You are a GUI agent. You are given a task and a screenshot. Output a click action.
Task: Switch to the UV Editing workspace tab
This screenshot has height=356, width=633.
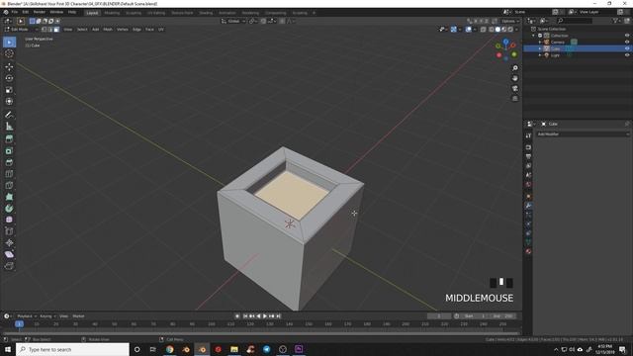(156, 13)
